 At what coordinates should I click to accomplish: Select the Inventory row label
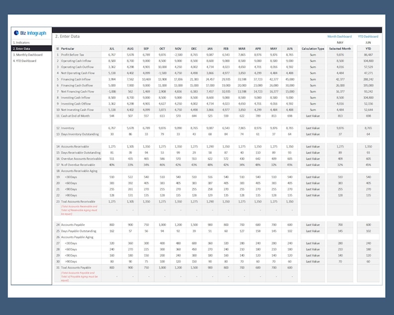pyautogui.click(x=68, y=128)
